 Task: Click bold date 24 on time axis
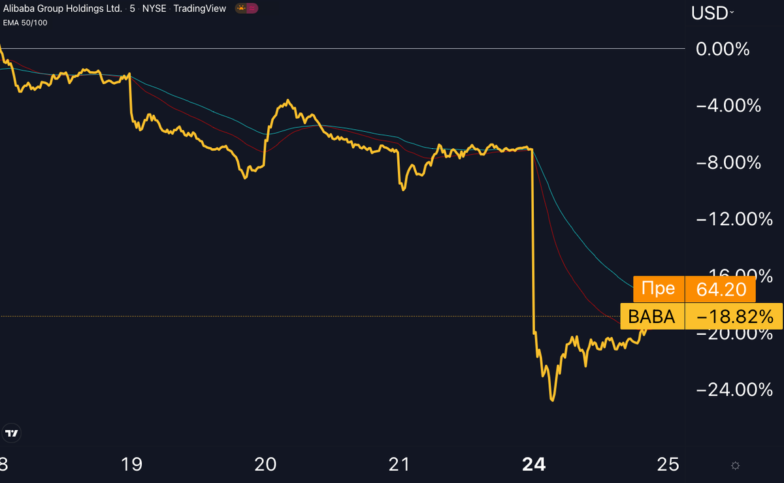(534, 464)
